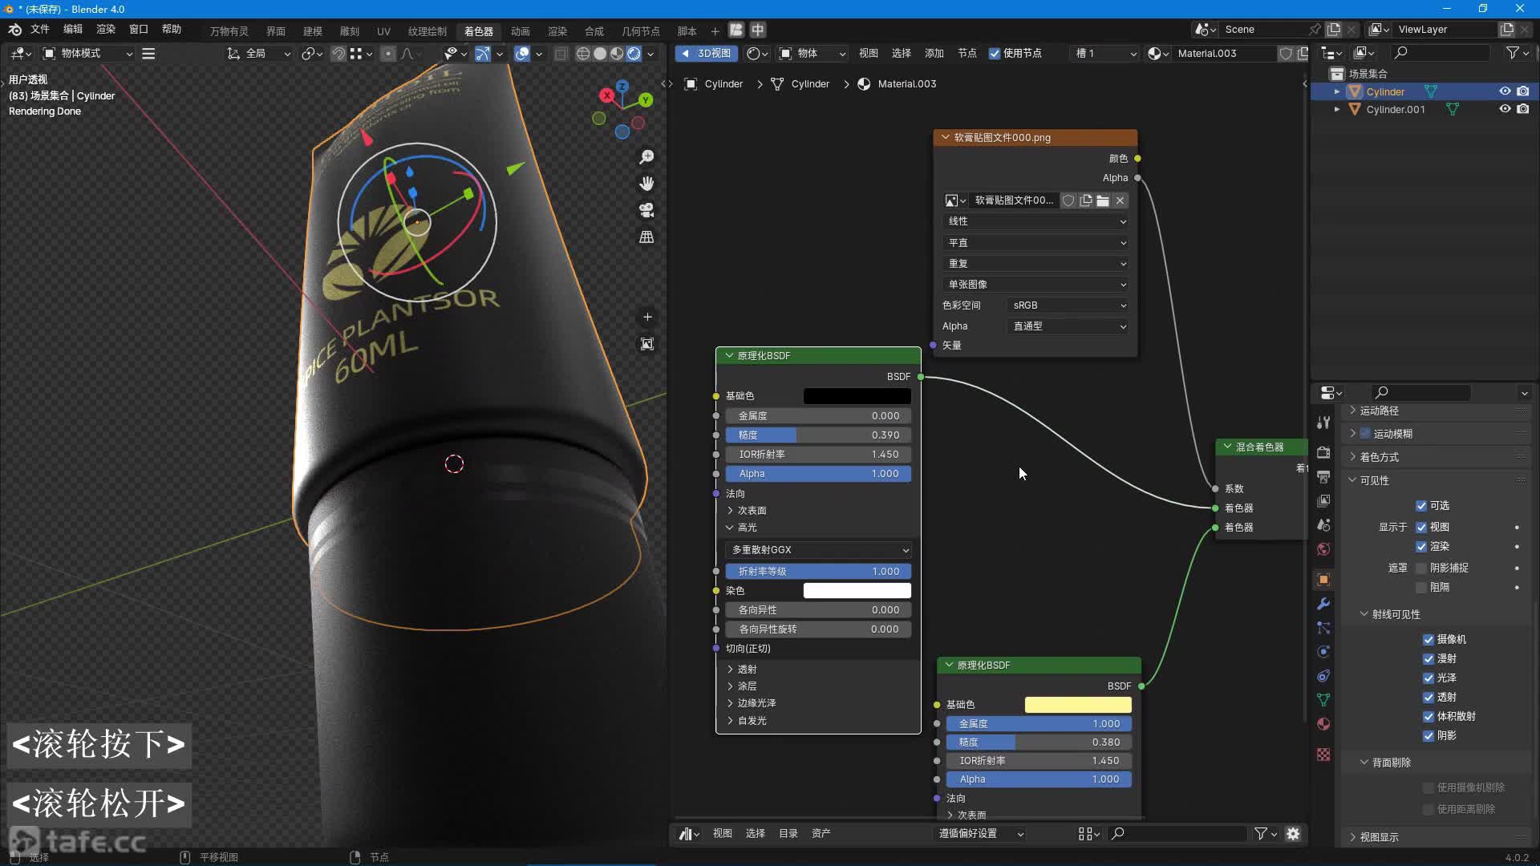Uncheck 显示于 视图 checkbox
Screen dimensions: 1540x866
[x=1421, y=528]
